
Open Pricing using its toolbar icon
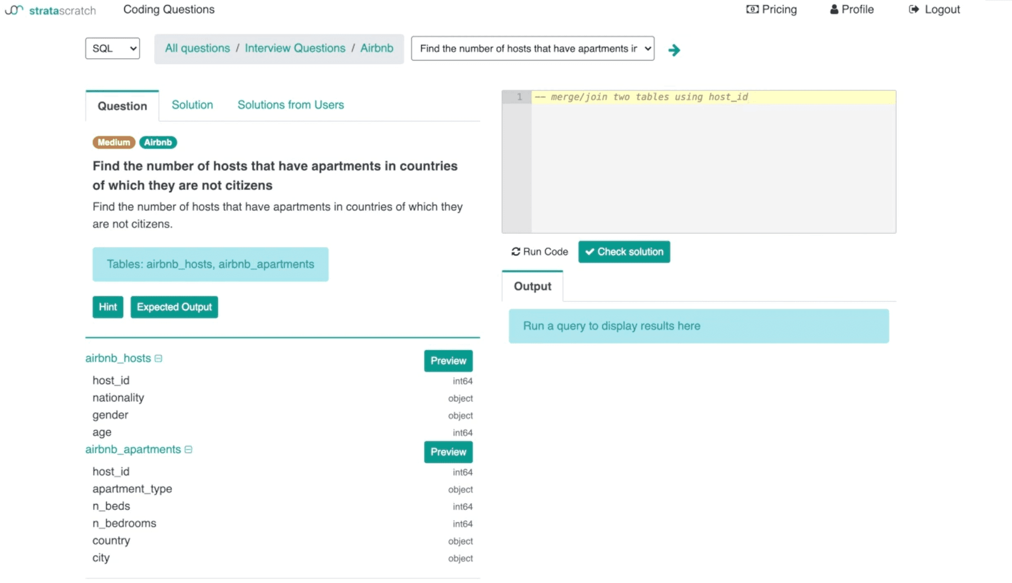pos(752,9)
